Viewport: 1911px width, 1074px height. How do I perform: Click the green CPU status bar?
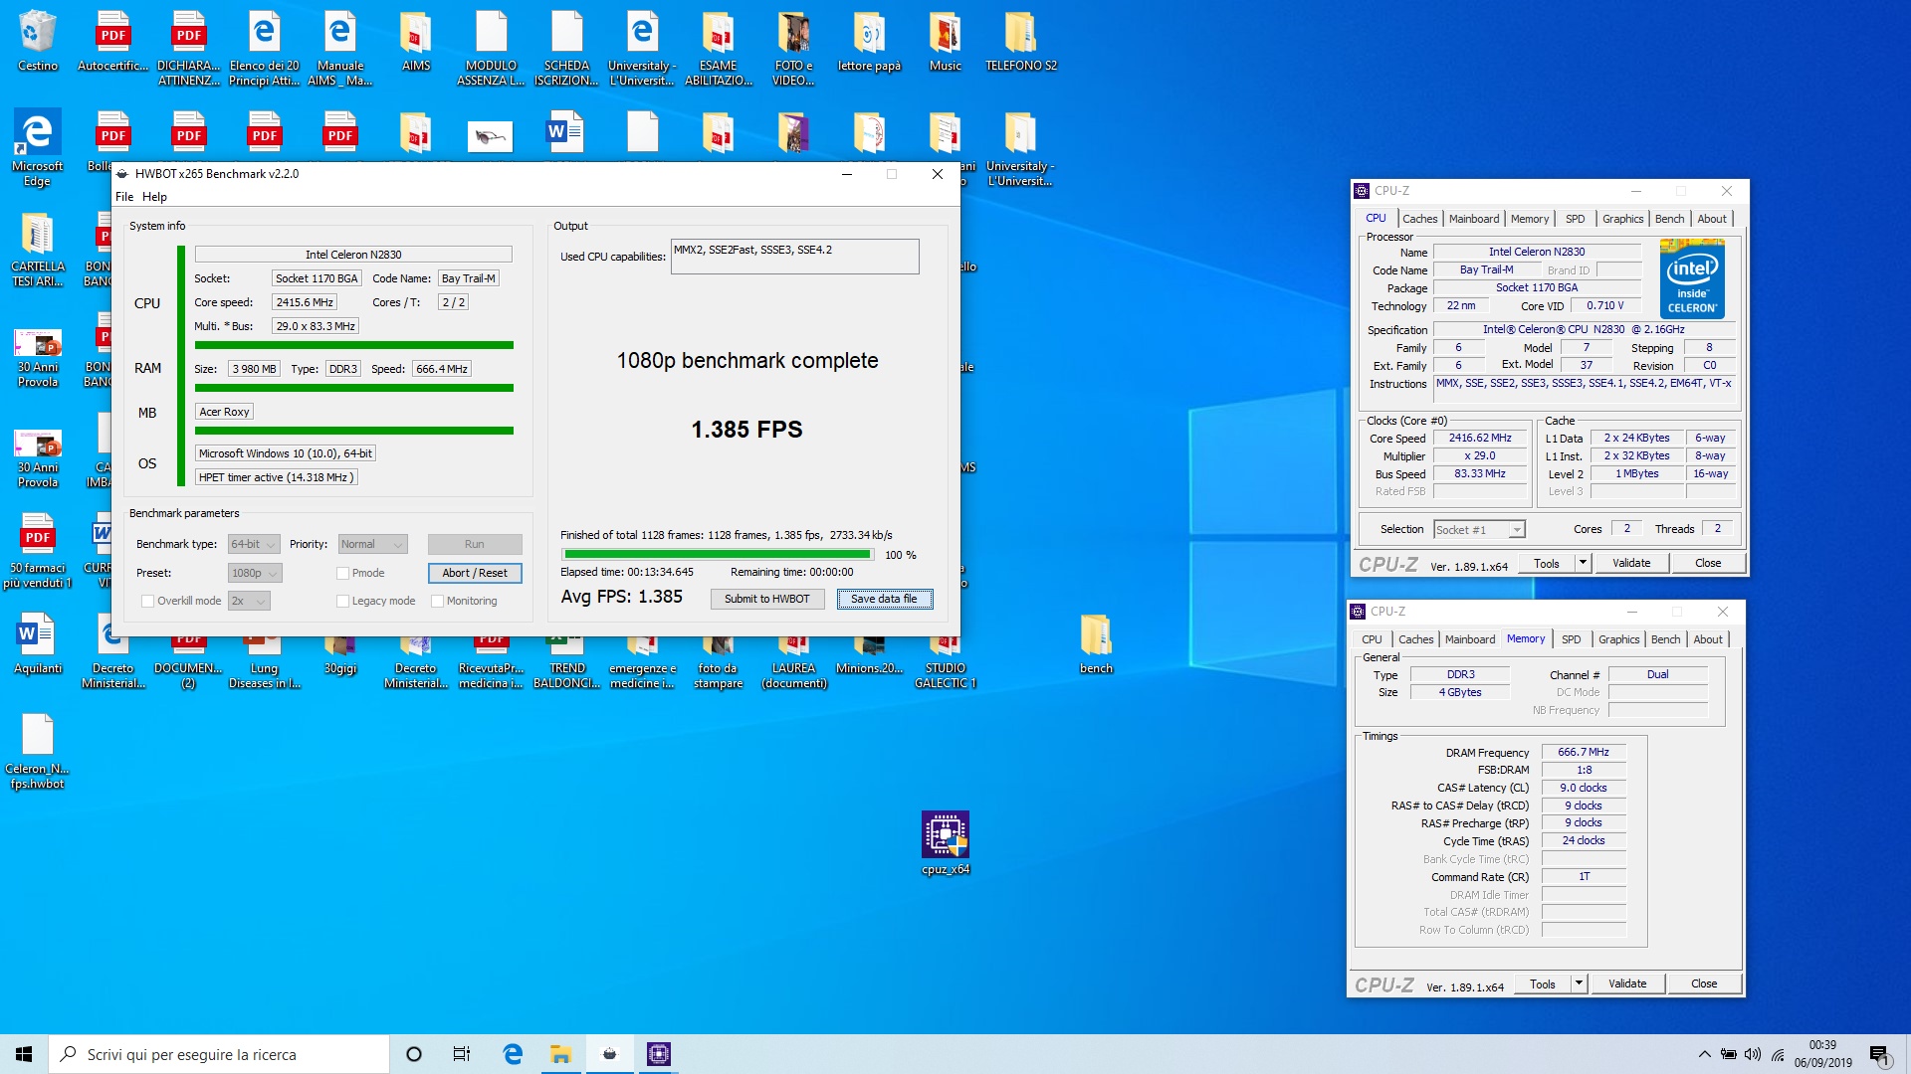[353, 345]
